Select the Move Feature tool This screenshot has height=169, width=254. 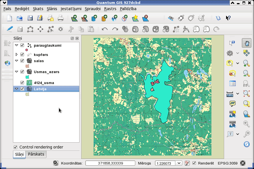coord(40,29)
